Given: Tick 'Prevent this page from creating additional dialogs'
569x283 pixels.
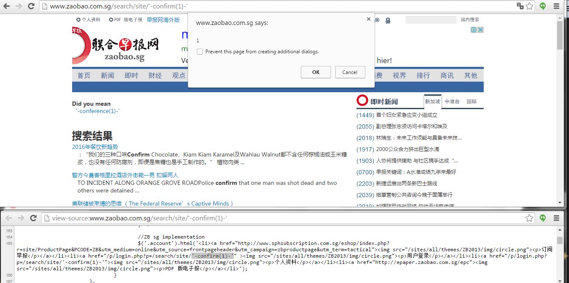Looking at the screenshot, I should click(200, 52).
